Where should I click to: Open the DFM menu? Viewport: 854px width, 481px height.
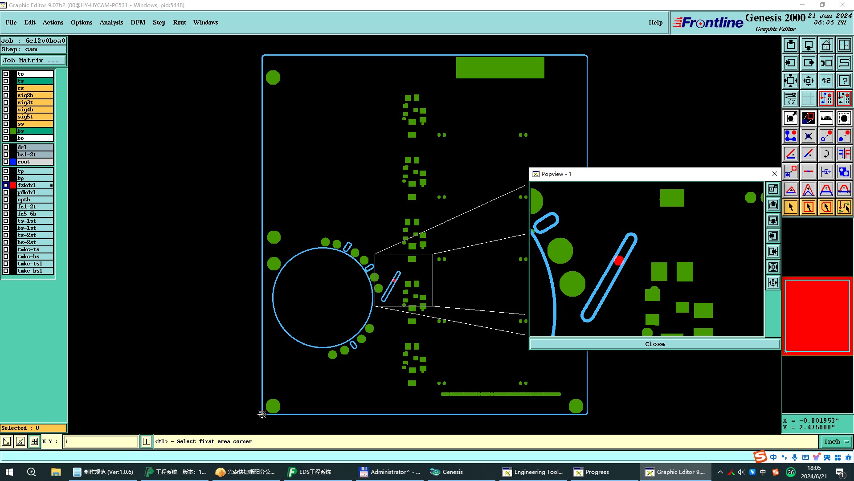[x=138, y=22]
